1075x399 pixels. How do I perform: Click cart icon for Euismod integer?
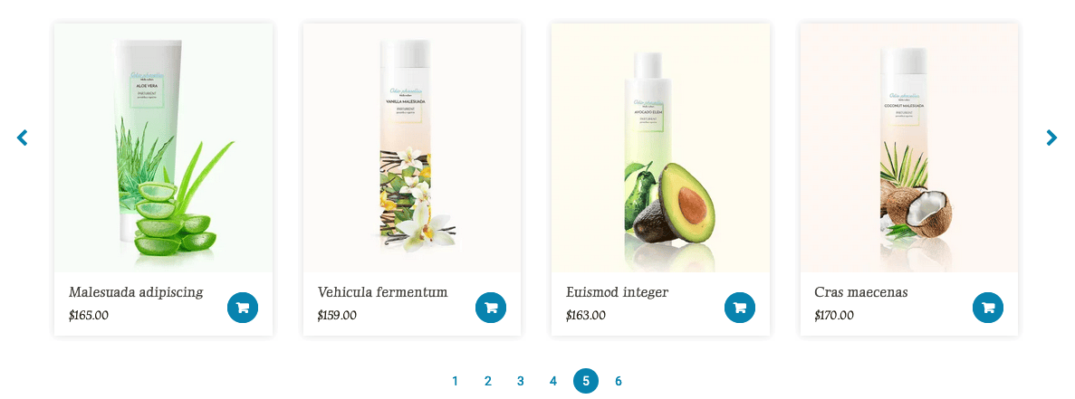coord(740,308)
